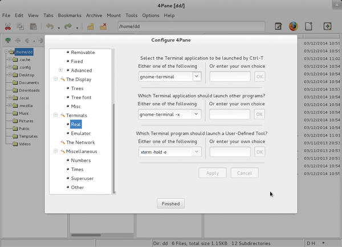This screenshot has width=342, height=247.
Task: Select Numbers under Miscellaneous
Action: coord(81,160)
